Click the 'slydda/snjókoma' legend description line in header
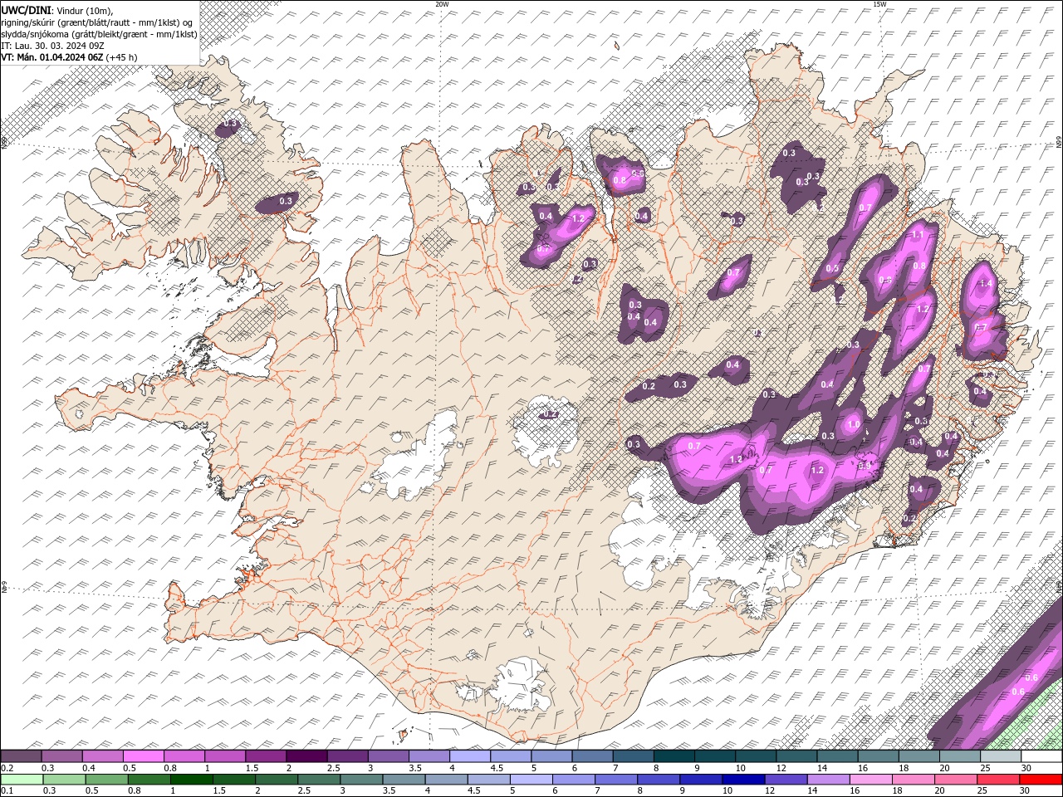 point(100,34)
